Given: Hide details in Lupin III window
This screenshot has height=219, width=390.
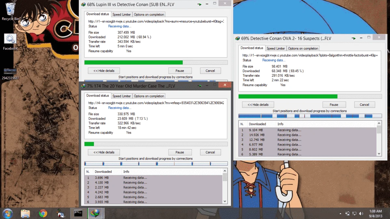Looking at the screenshot, I should (x=104, y=71).
